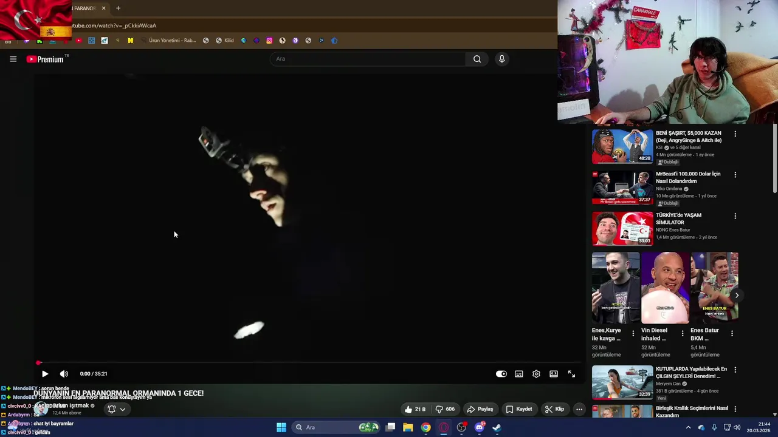Open options for MrBeast'i 100.000 Dolar video
The height and width of the screenshot is (437, 778).
(735, 175)
